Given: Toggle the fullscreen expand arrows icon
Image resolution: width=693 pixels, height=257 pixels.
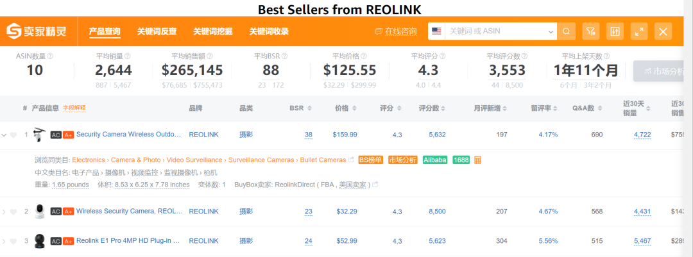Looking at the screenshot, I should [638, 31].
